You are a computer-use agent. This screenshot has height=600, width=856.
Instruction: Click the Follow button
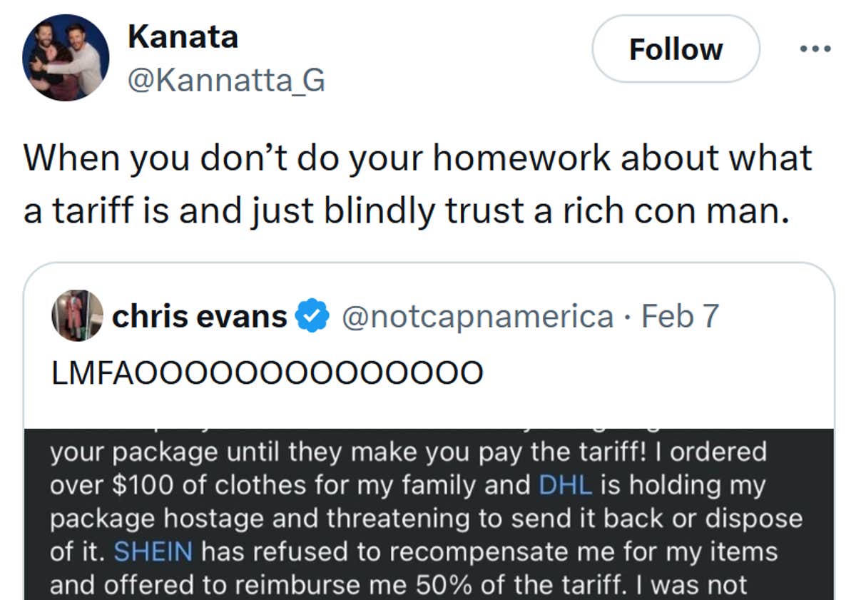coord(676,49)
